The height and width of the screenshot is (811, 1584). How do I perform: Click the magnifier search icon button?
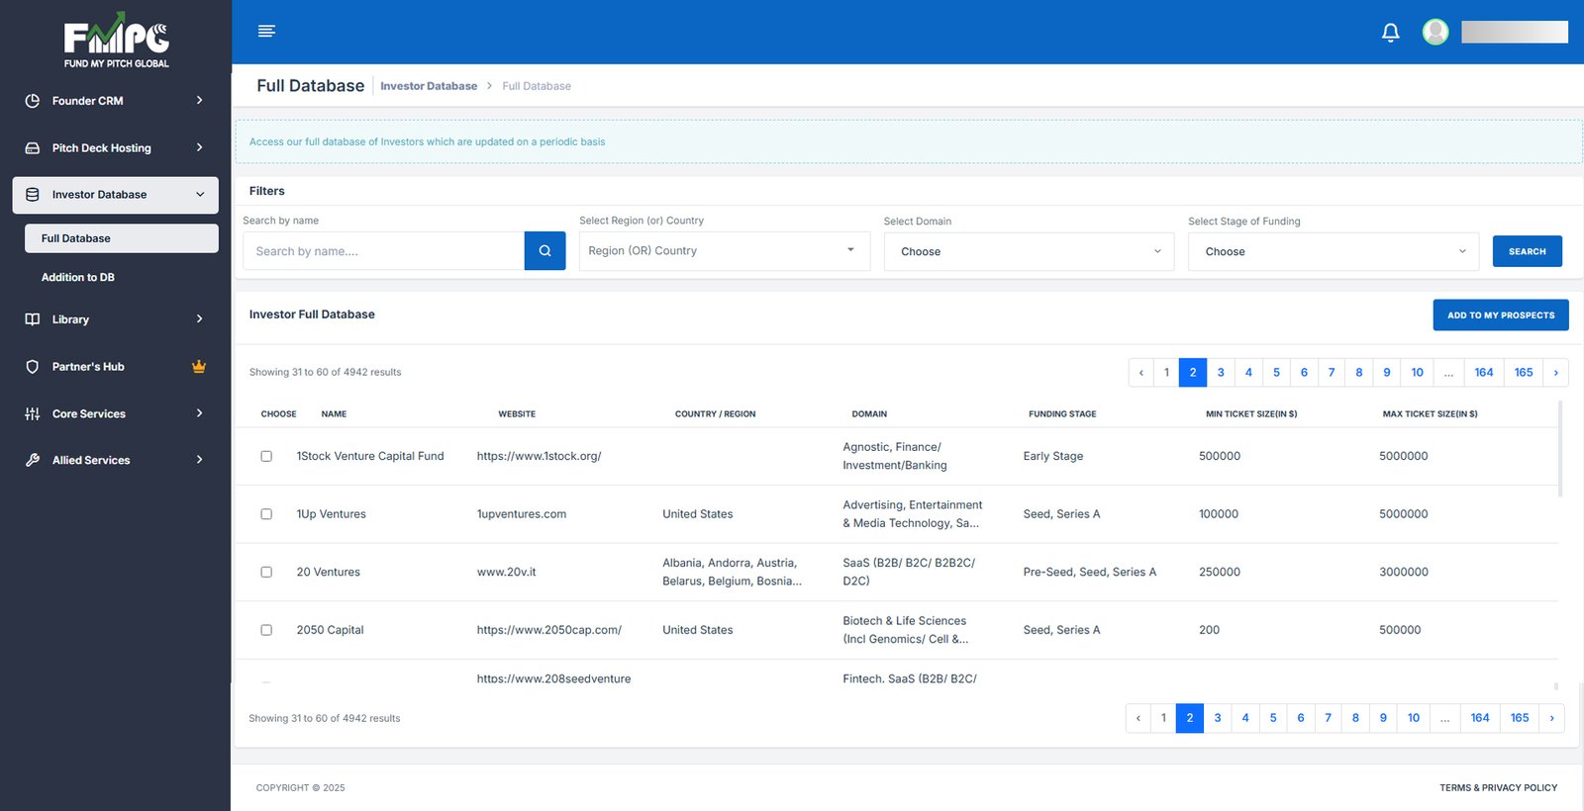click(544, 251)
